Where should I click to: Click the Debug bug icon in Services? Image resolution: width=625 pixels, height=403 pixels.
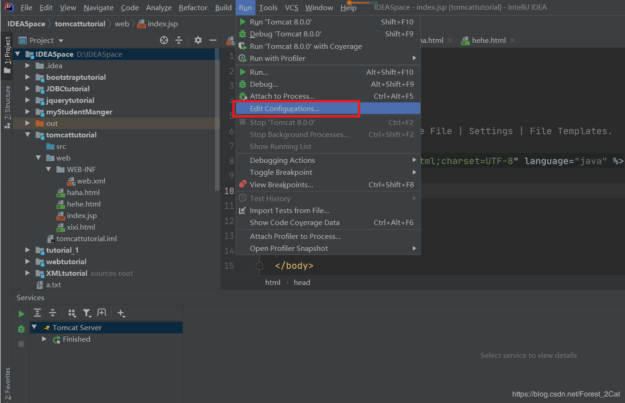coord(21,329)
